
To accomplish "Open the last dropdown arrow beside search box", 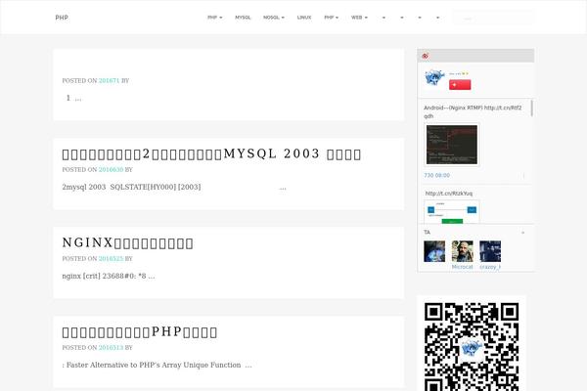I will [x=438, y=18].
